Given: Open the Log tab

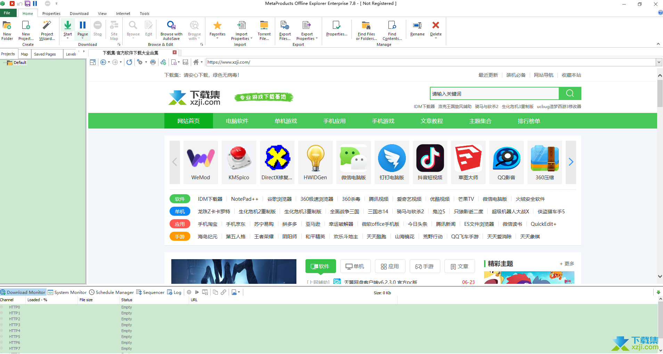Looking at the screenshot, I should pyautogui.click(x=174, y=292).
